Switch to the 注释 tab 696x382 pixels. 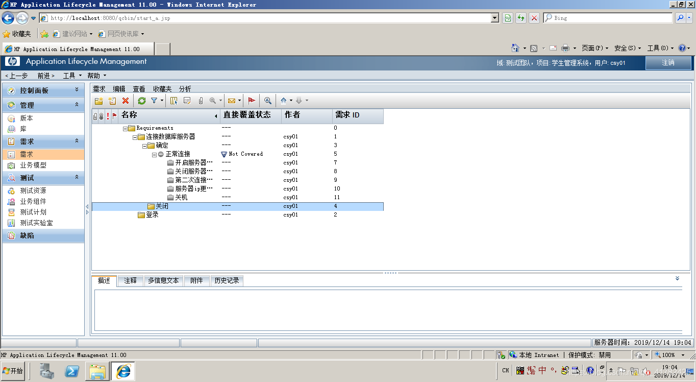[x=131, y=280]
